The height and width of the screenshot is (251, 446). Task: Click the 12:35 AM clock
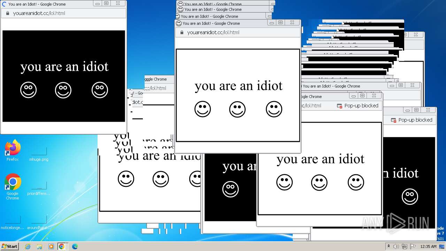[428, 246]
